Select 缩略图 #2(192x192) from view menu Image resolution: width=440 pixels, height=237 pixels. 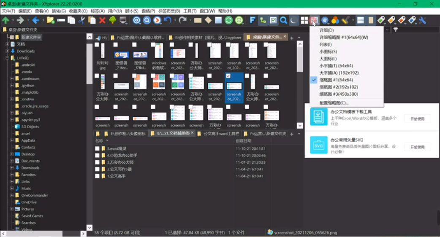tap(338, 87)
